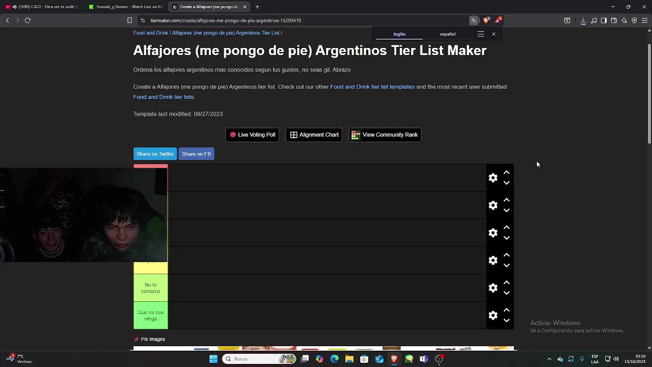Open translate popup options menu
Screen dimensions: 652x367
480,34
